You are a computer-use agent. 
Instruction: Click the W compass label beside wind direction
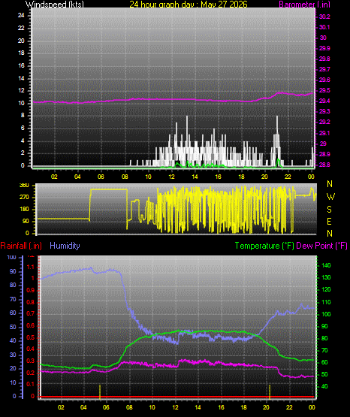(330, 197)
